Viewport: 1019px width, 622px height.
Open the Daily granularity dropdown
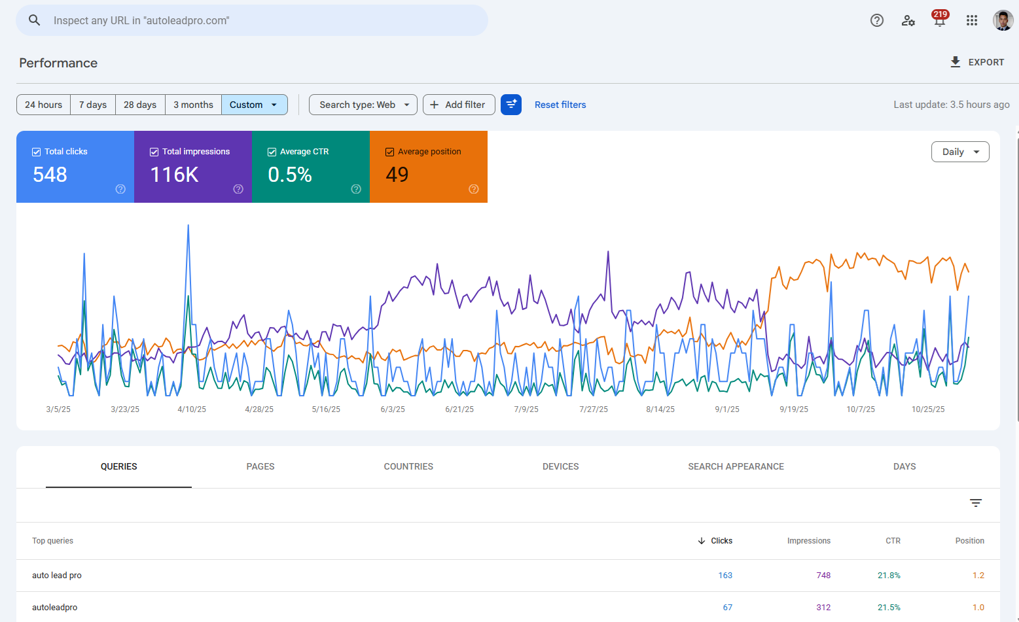point(960,152)
